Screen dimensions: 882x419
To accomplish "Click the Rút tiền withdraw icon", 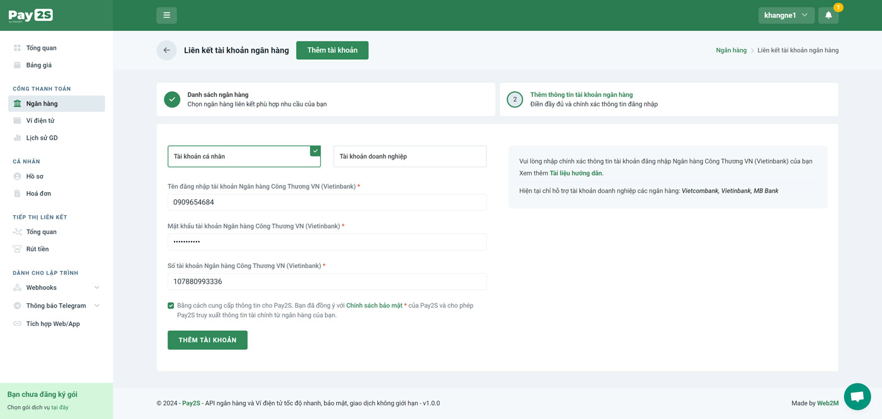I will (x=17, y=249).
